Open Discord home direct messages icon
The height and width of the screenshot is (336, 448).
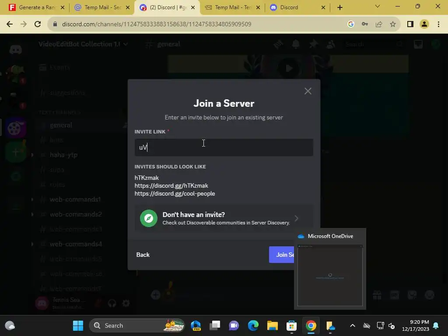click(16, 49)
